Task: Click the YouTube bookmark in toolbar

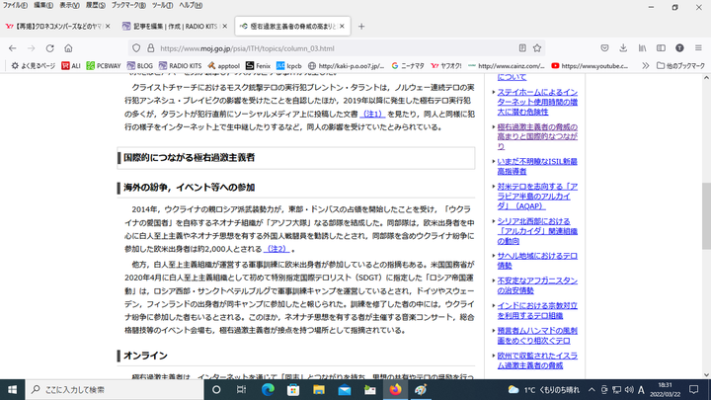Action: [589, 66]
